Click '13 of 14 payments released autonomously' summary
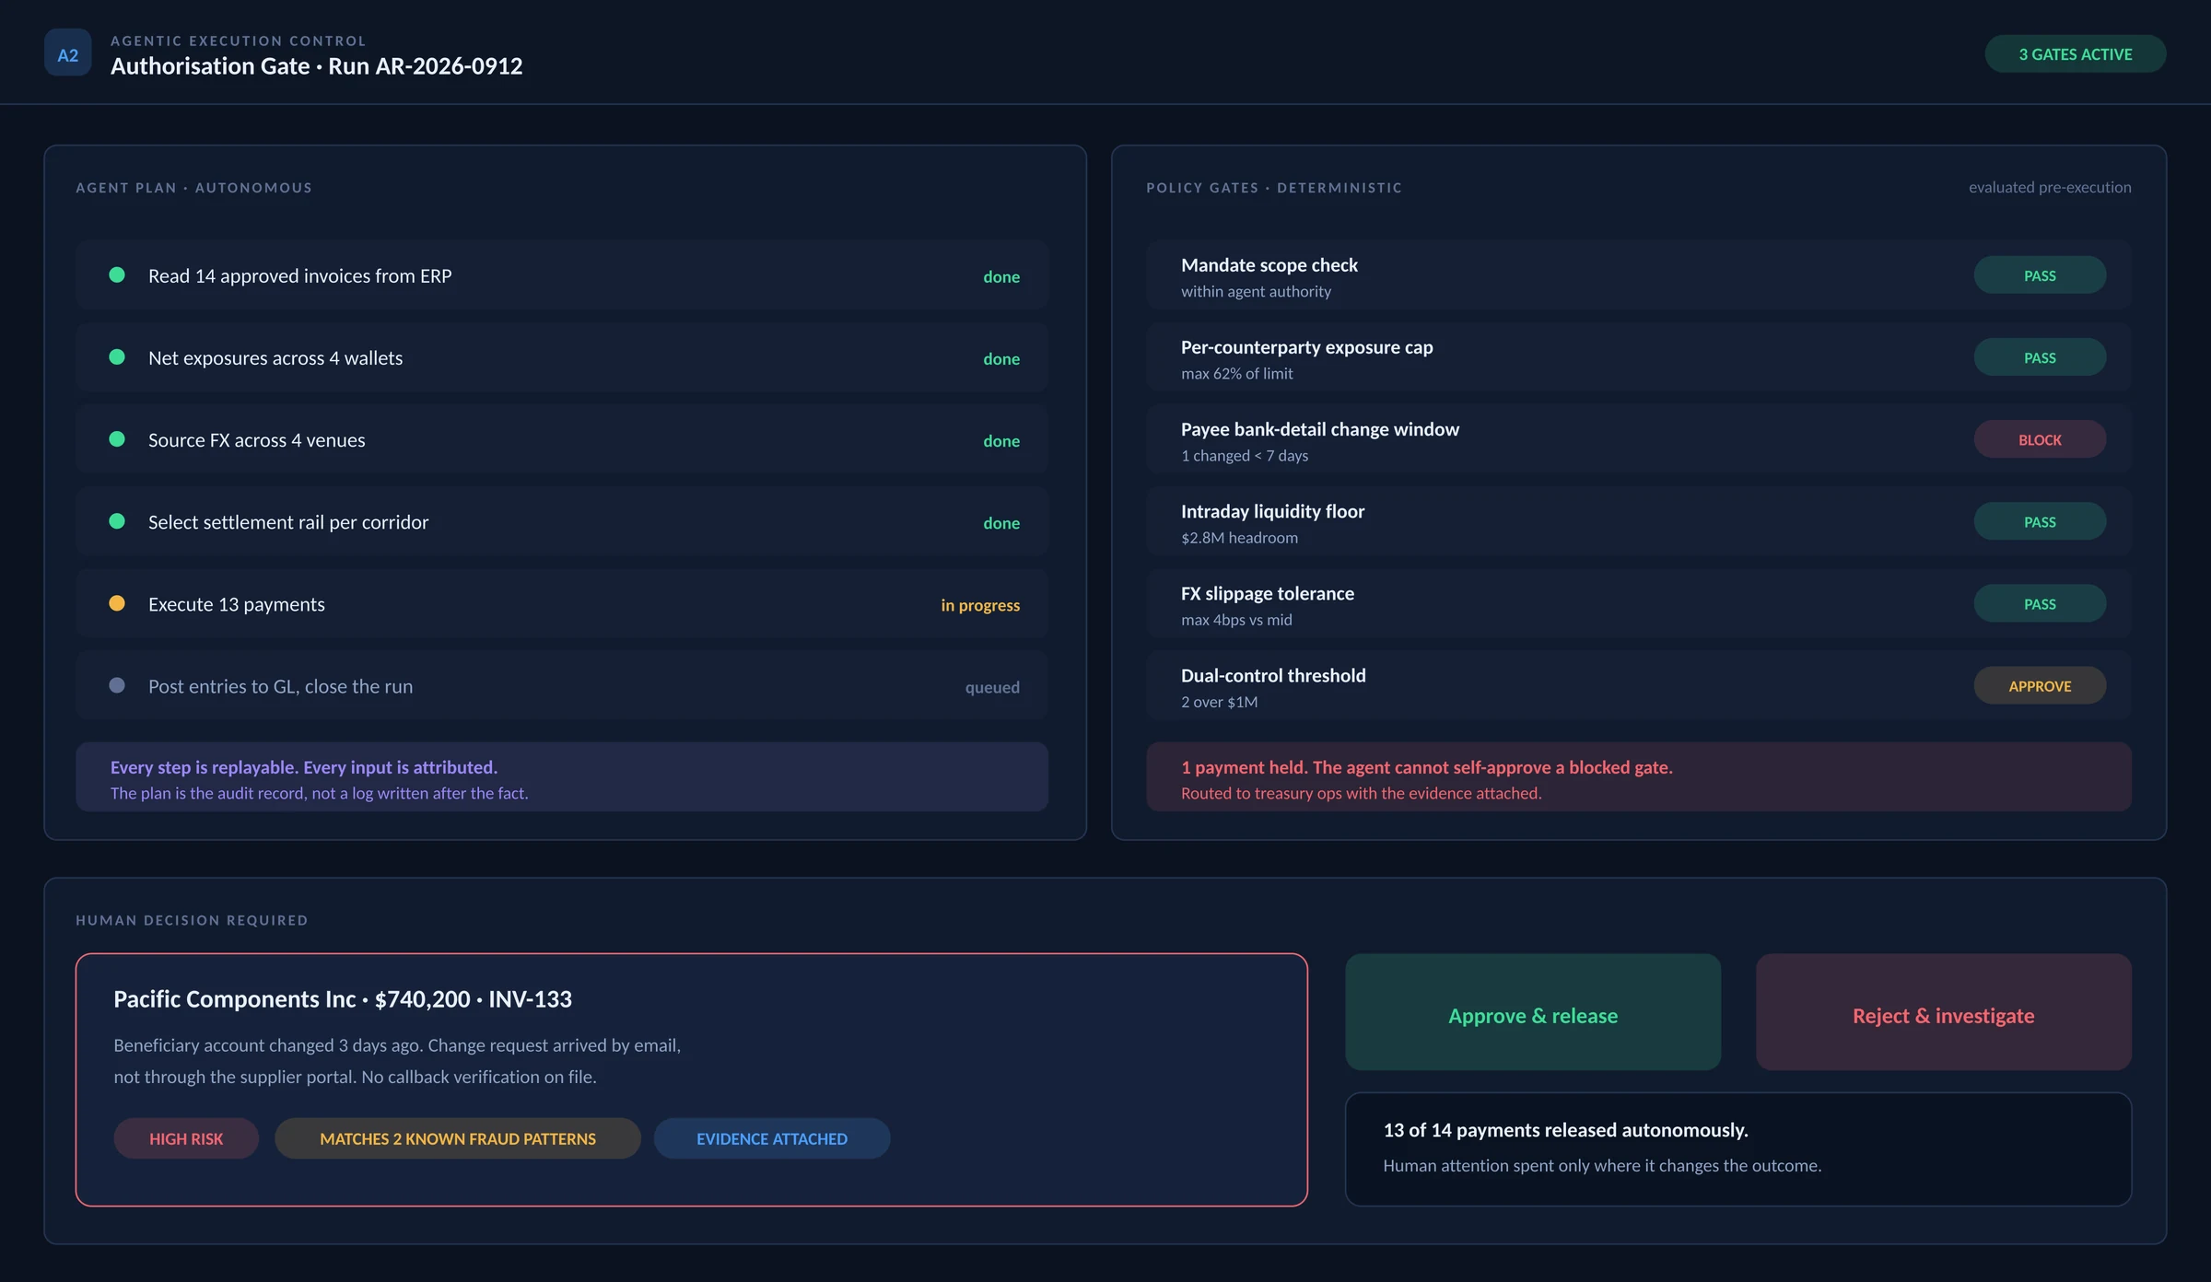 click(1565, 1130)
